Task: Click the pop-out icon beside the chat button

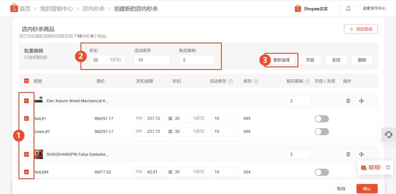Action: coord(388,167)
